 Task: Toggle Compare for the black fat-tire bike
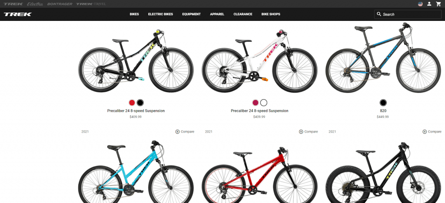point(432,132)
